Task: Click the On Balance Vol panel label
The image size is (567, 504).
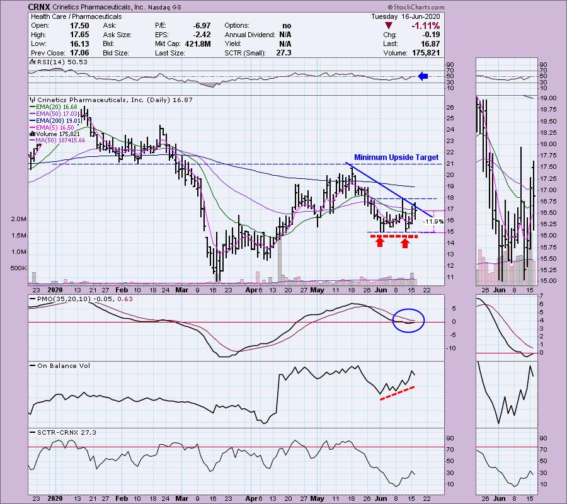Action: click(64, 365)
